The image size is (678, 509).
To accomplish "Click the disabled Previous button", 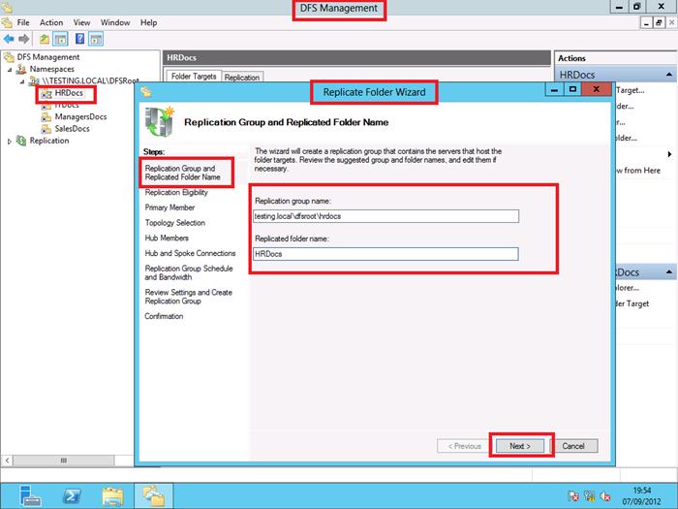I will (x=464, y=446).
